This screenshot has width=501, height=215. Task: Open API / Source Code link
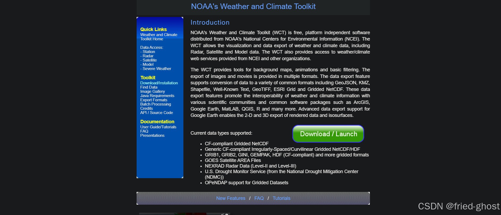click(157, 113)
